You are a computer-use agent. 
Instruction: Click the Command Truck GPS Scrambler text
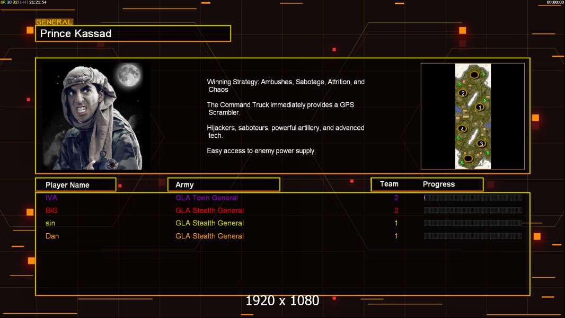click(x=280, y=109)
